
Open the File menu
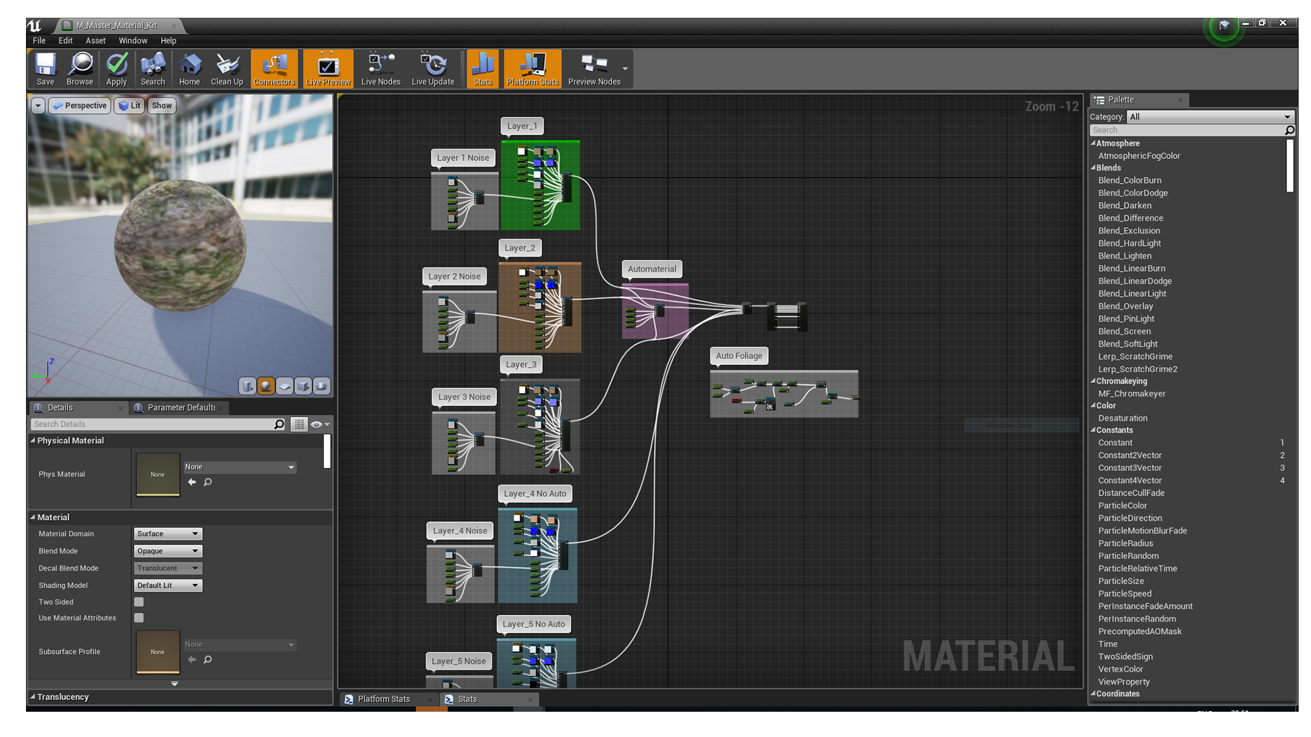tap(40, 40)
